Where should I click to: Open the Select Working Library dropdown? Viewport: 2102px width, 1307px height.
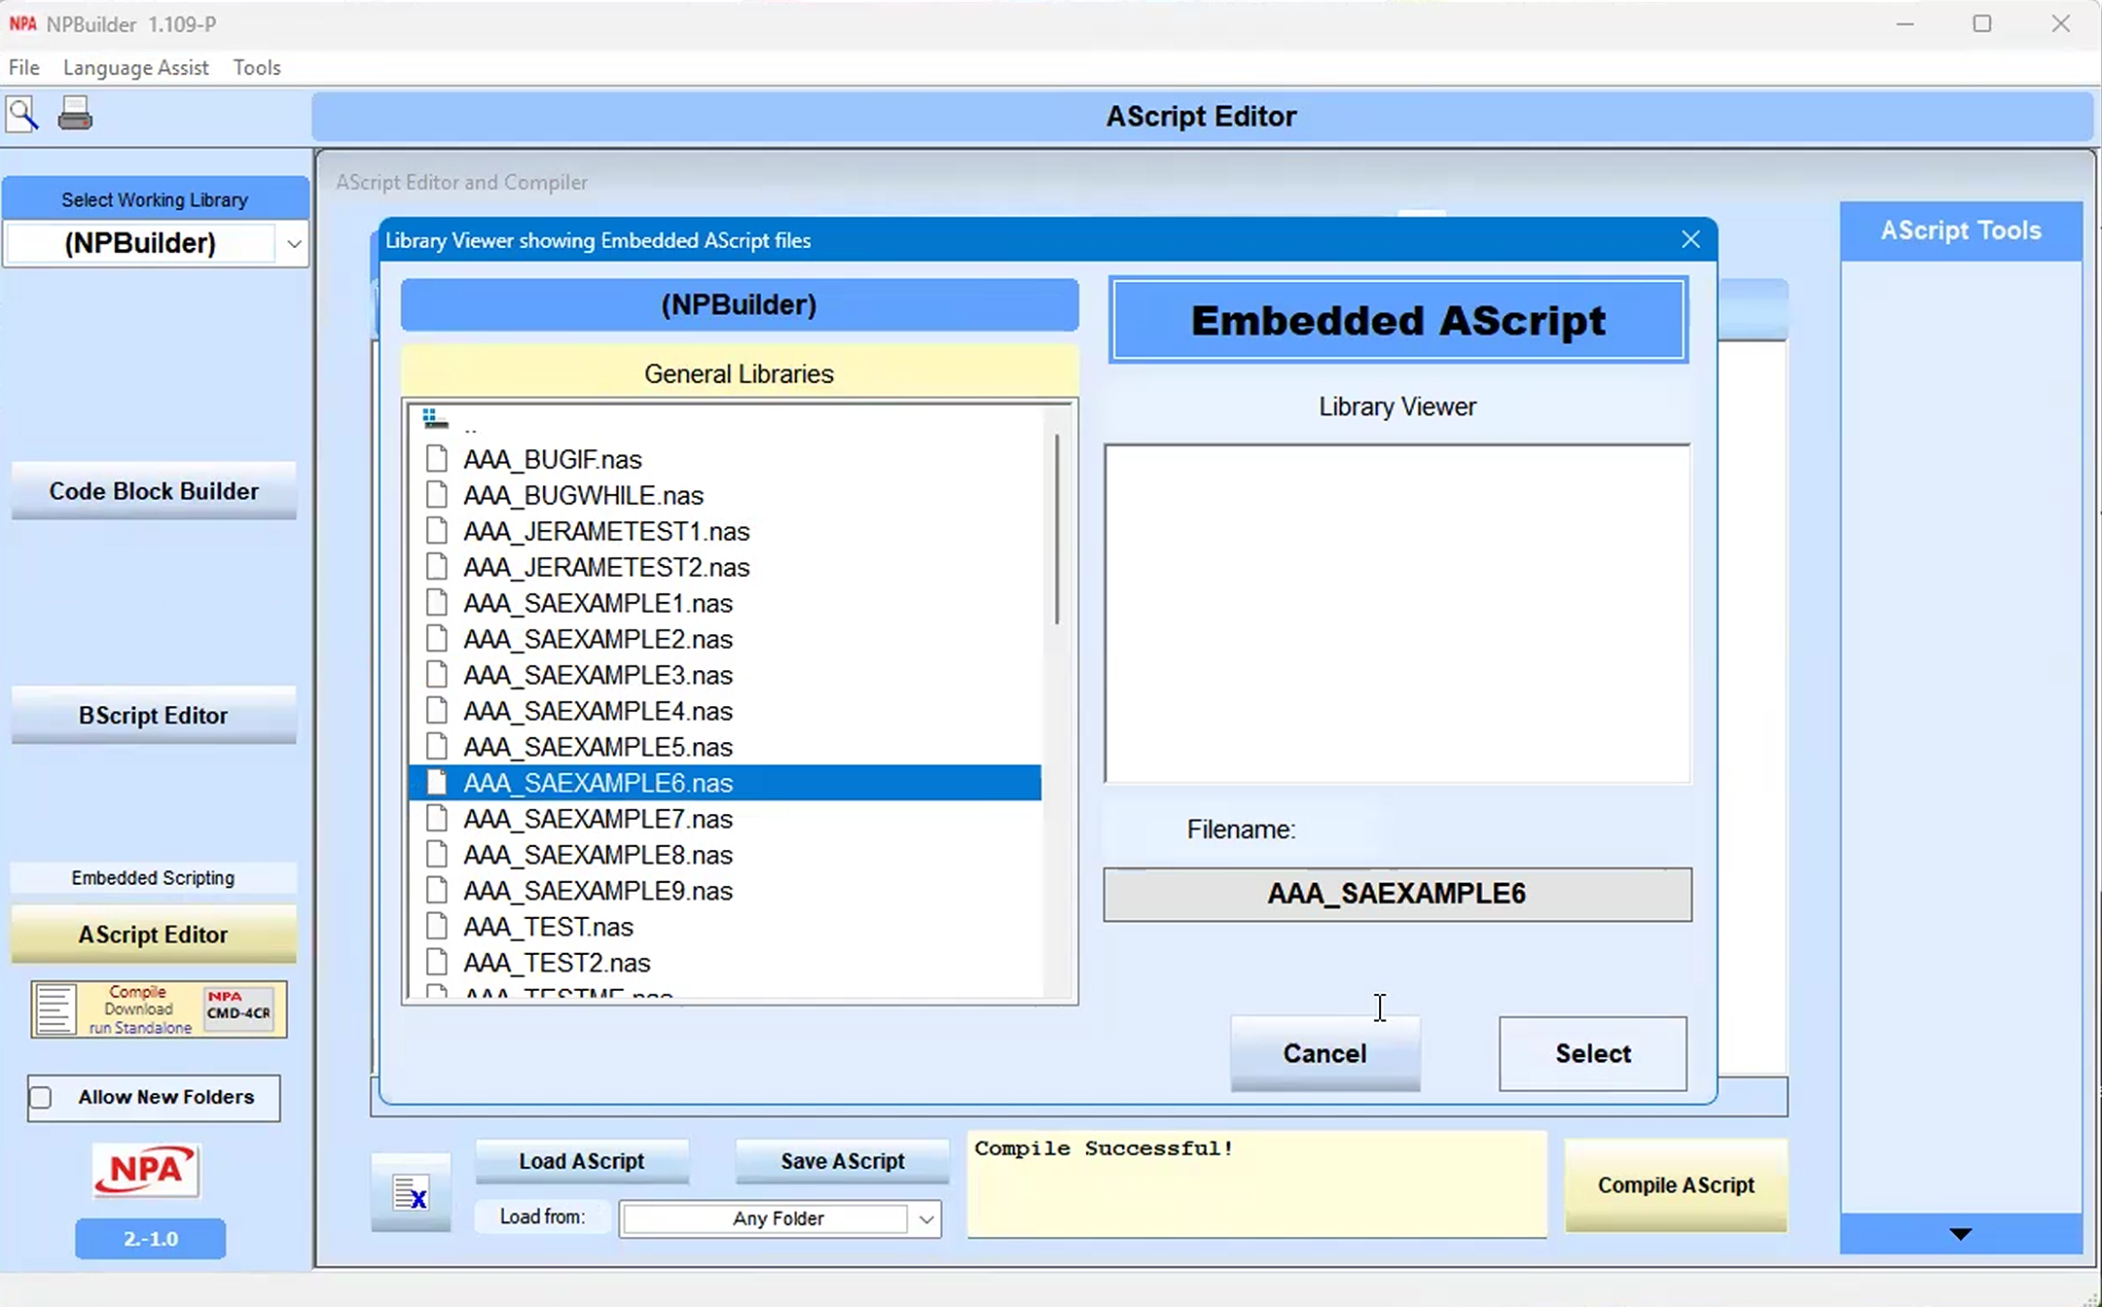coord(293,243)
